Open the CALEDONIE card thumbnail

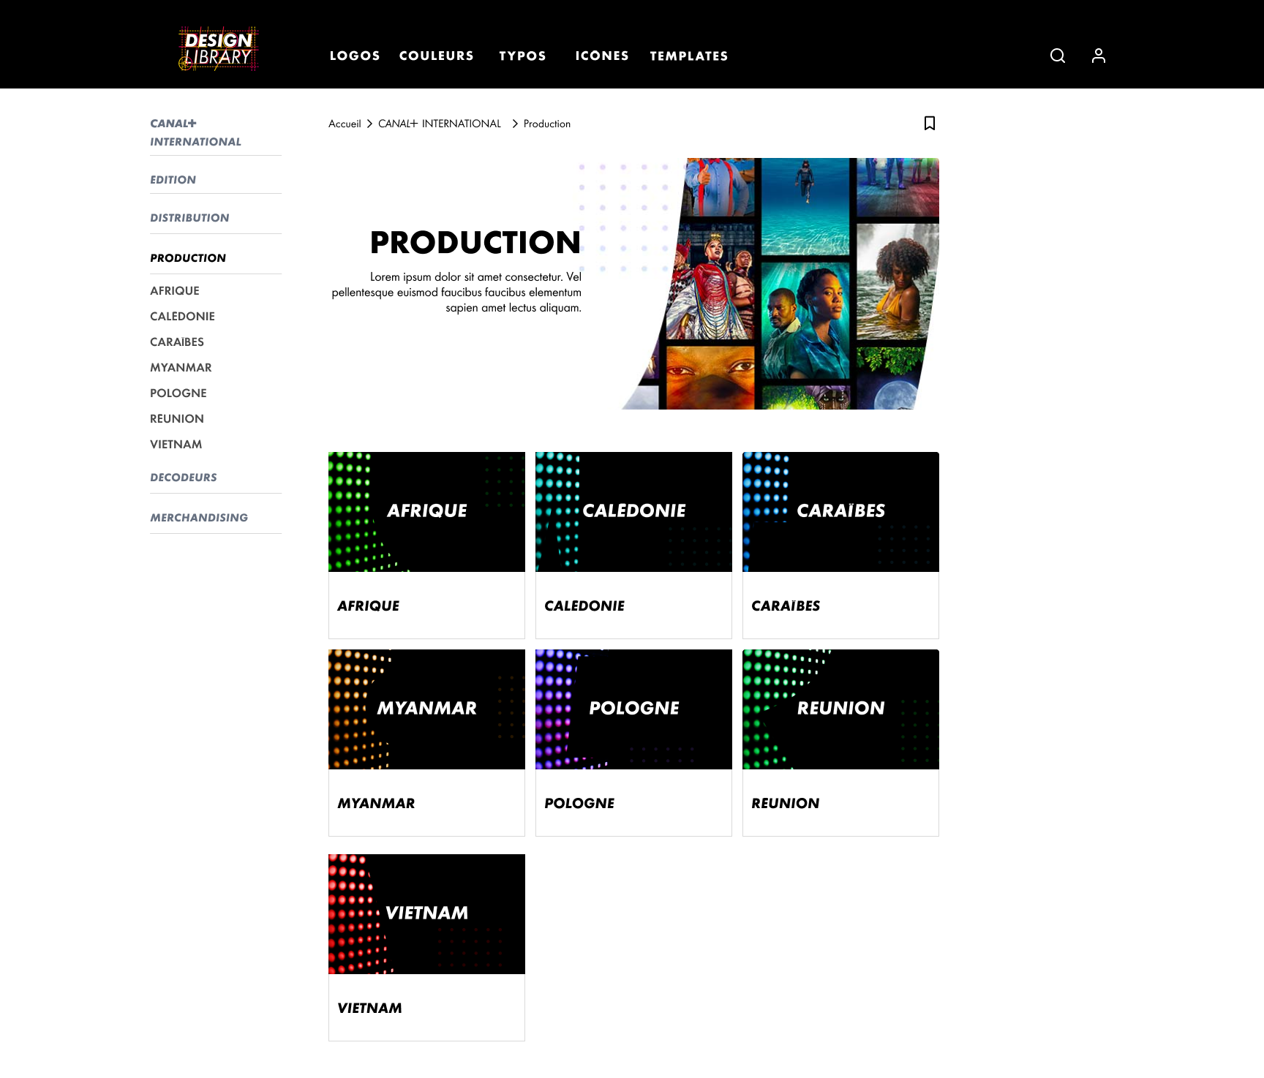633,512
